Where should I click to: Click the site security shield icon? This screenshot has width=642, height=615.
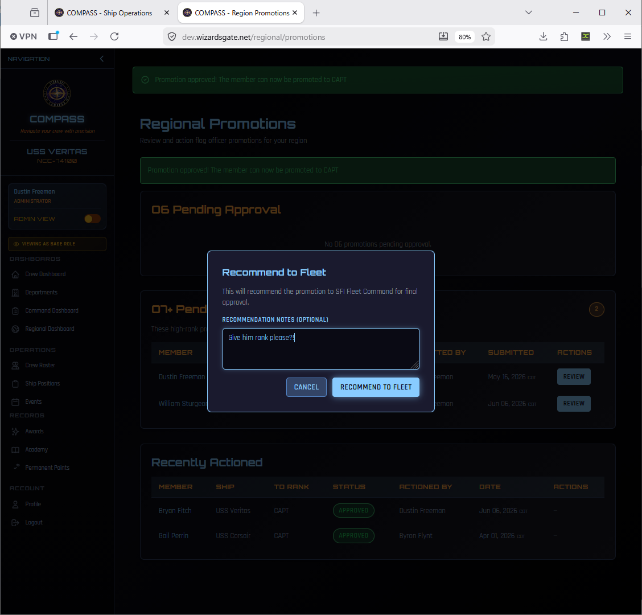[x=172, y=37]
